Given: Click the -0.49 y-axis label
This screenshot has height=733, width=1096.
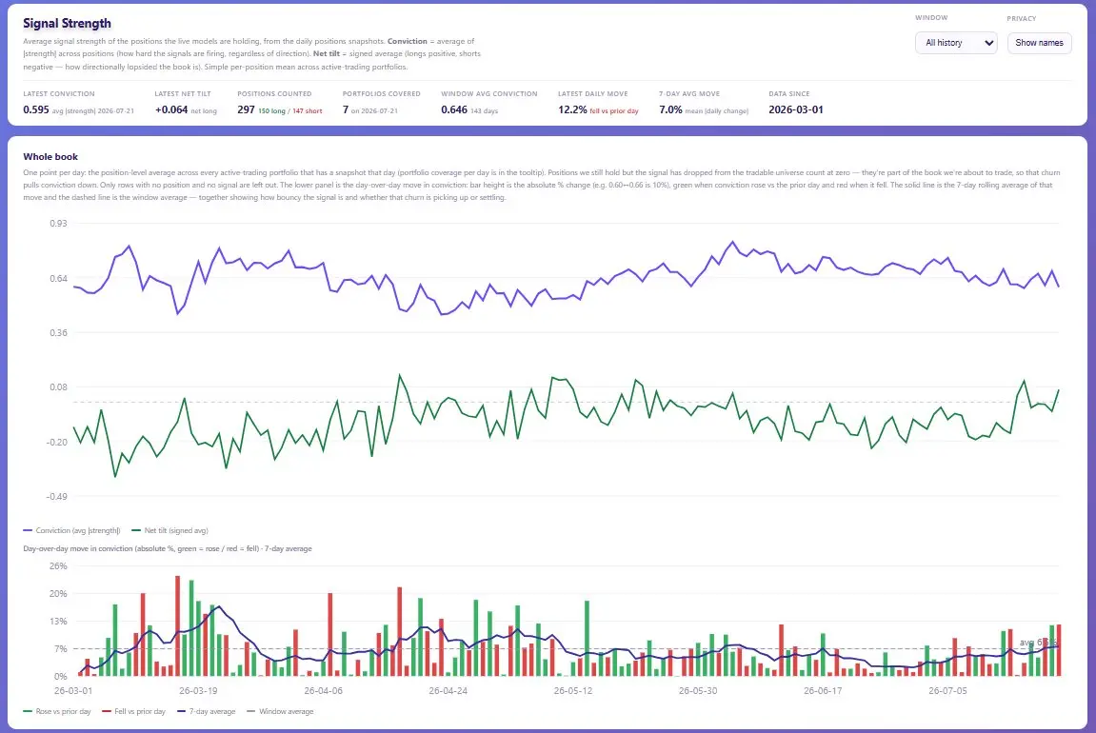Looking at the screenshot, I should pos(57,497).
